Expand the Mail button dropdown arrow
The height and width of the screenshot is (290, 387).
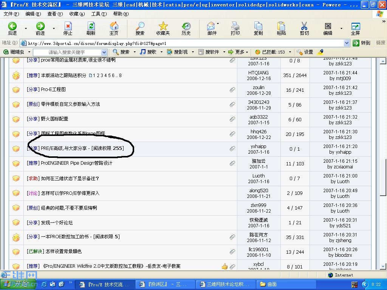pyautogui.click(x=218, y=24)
